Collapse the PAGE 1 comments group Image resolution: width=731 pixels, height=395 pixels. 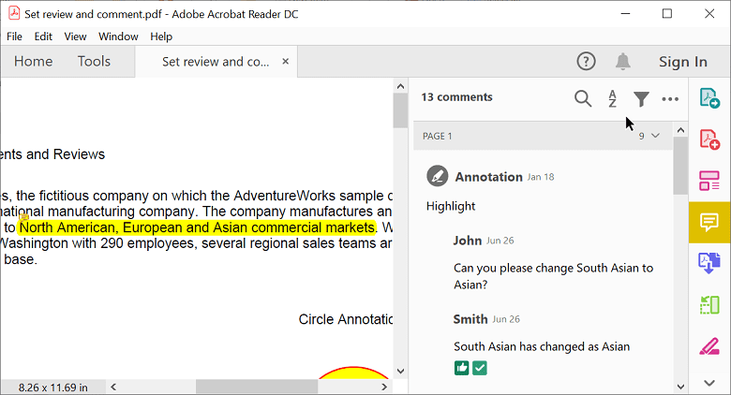tap(656, 136)
